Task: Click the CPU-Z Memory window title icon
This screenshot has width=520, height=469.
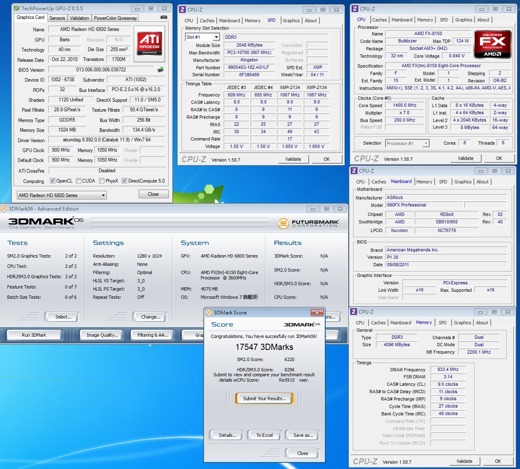Action: (354, 312)
